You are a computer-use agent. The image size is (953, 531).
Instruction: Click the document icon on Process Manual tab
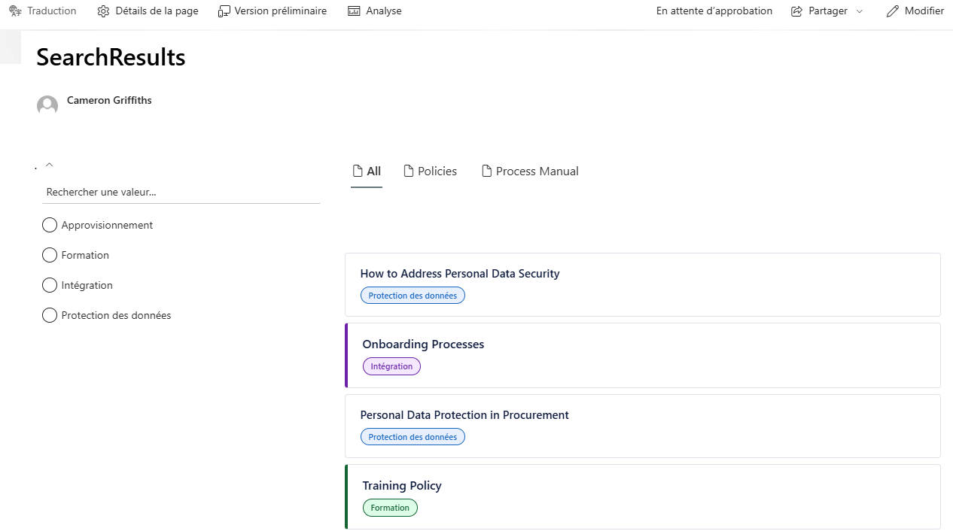486,171
